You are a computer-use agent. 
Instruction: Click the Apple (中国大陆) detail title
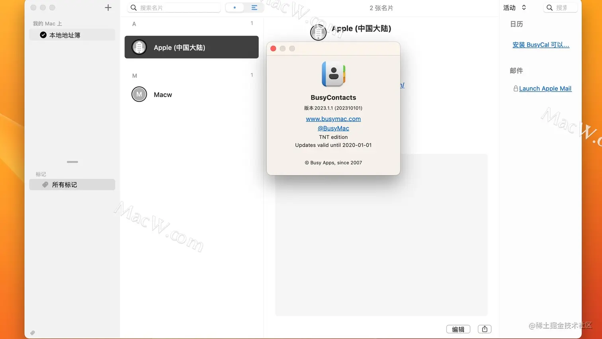361,28
